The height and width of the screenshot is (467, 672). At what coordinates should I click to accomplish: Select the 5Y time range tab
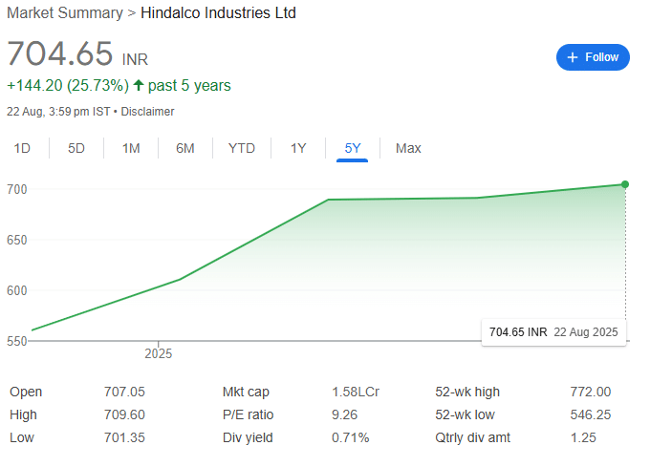[x=353, y=148]
